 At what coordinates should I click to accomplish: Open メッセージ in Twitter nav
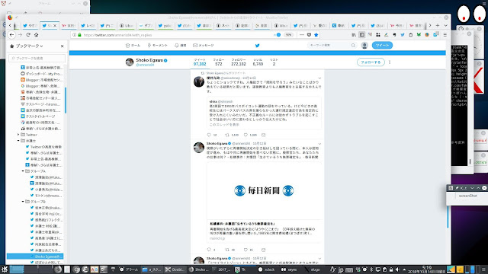click(x=204, y=46)
